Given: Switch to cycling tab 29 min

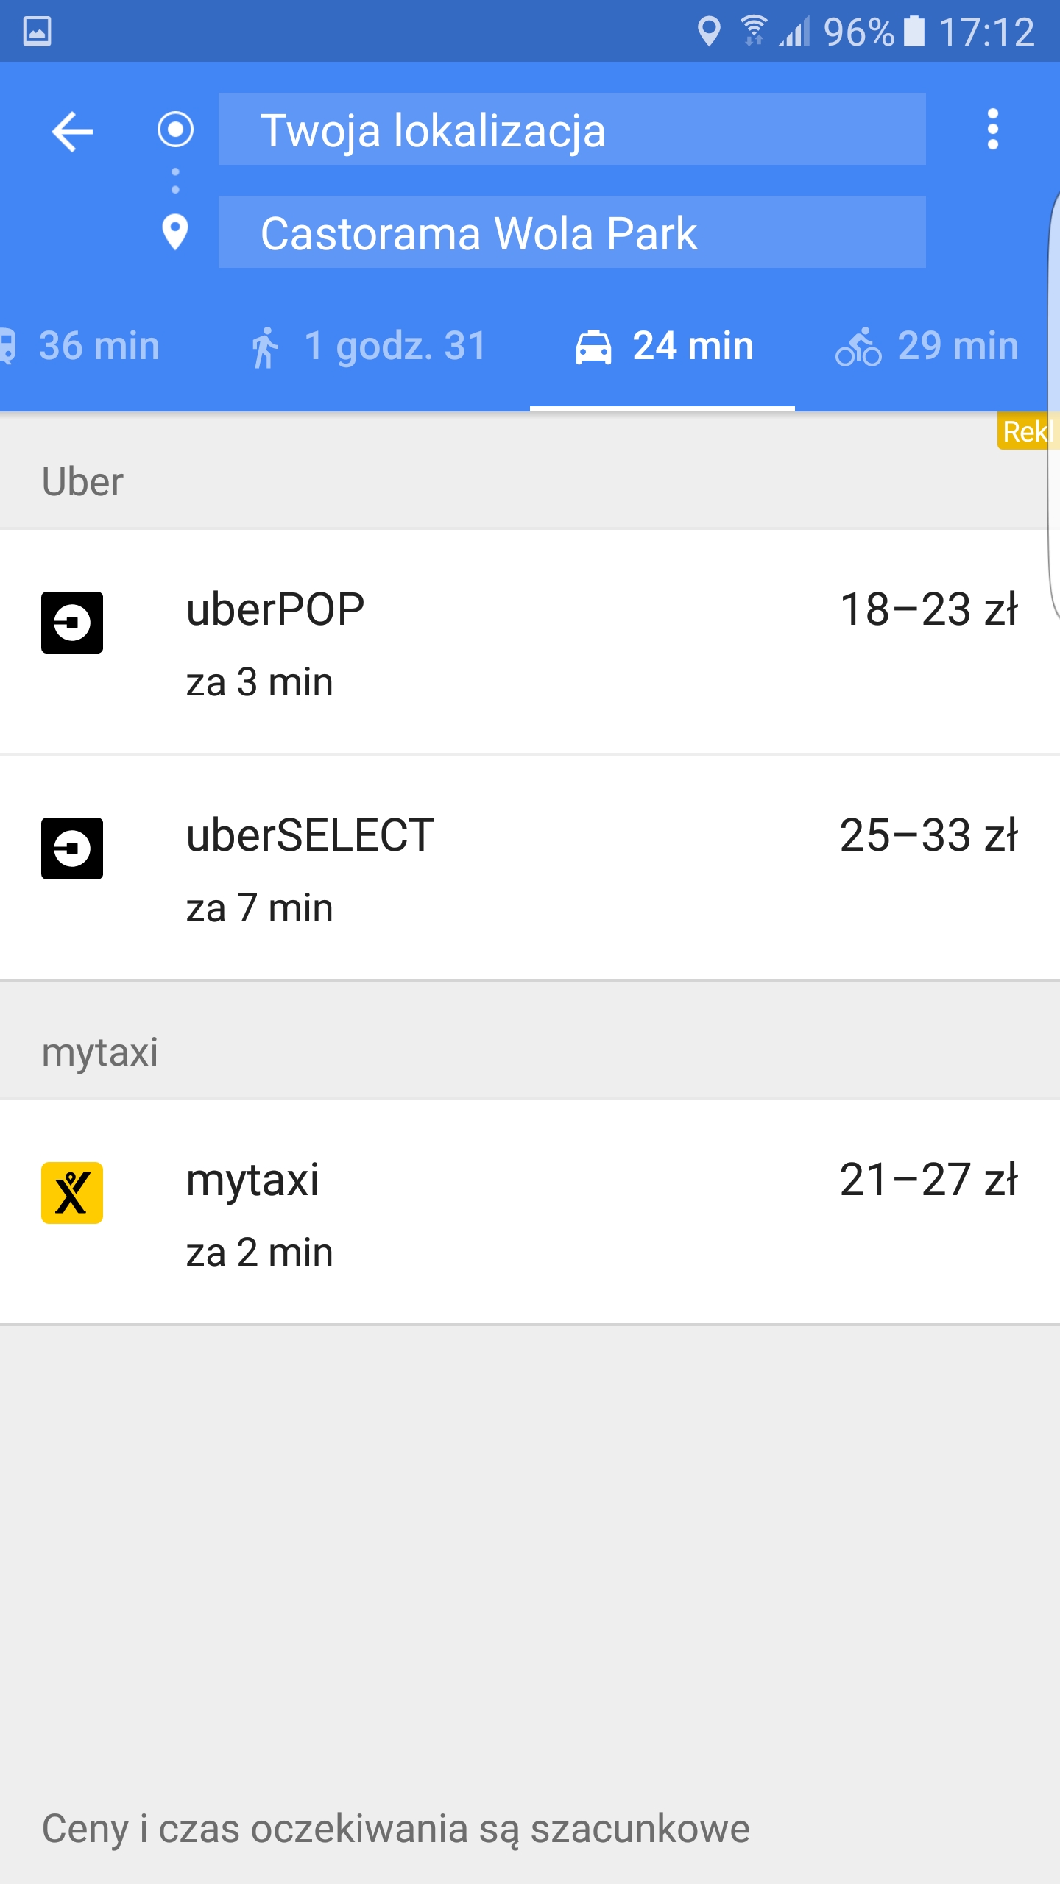Looking at the screenshot, I should (x=928, y=346).
